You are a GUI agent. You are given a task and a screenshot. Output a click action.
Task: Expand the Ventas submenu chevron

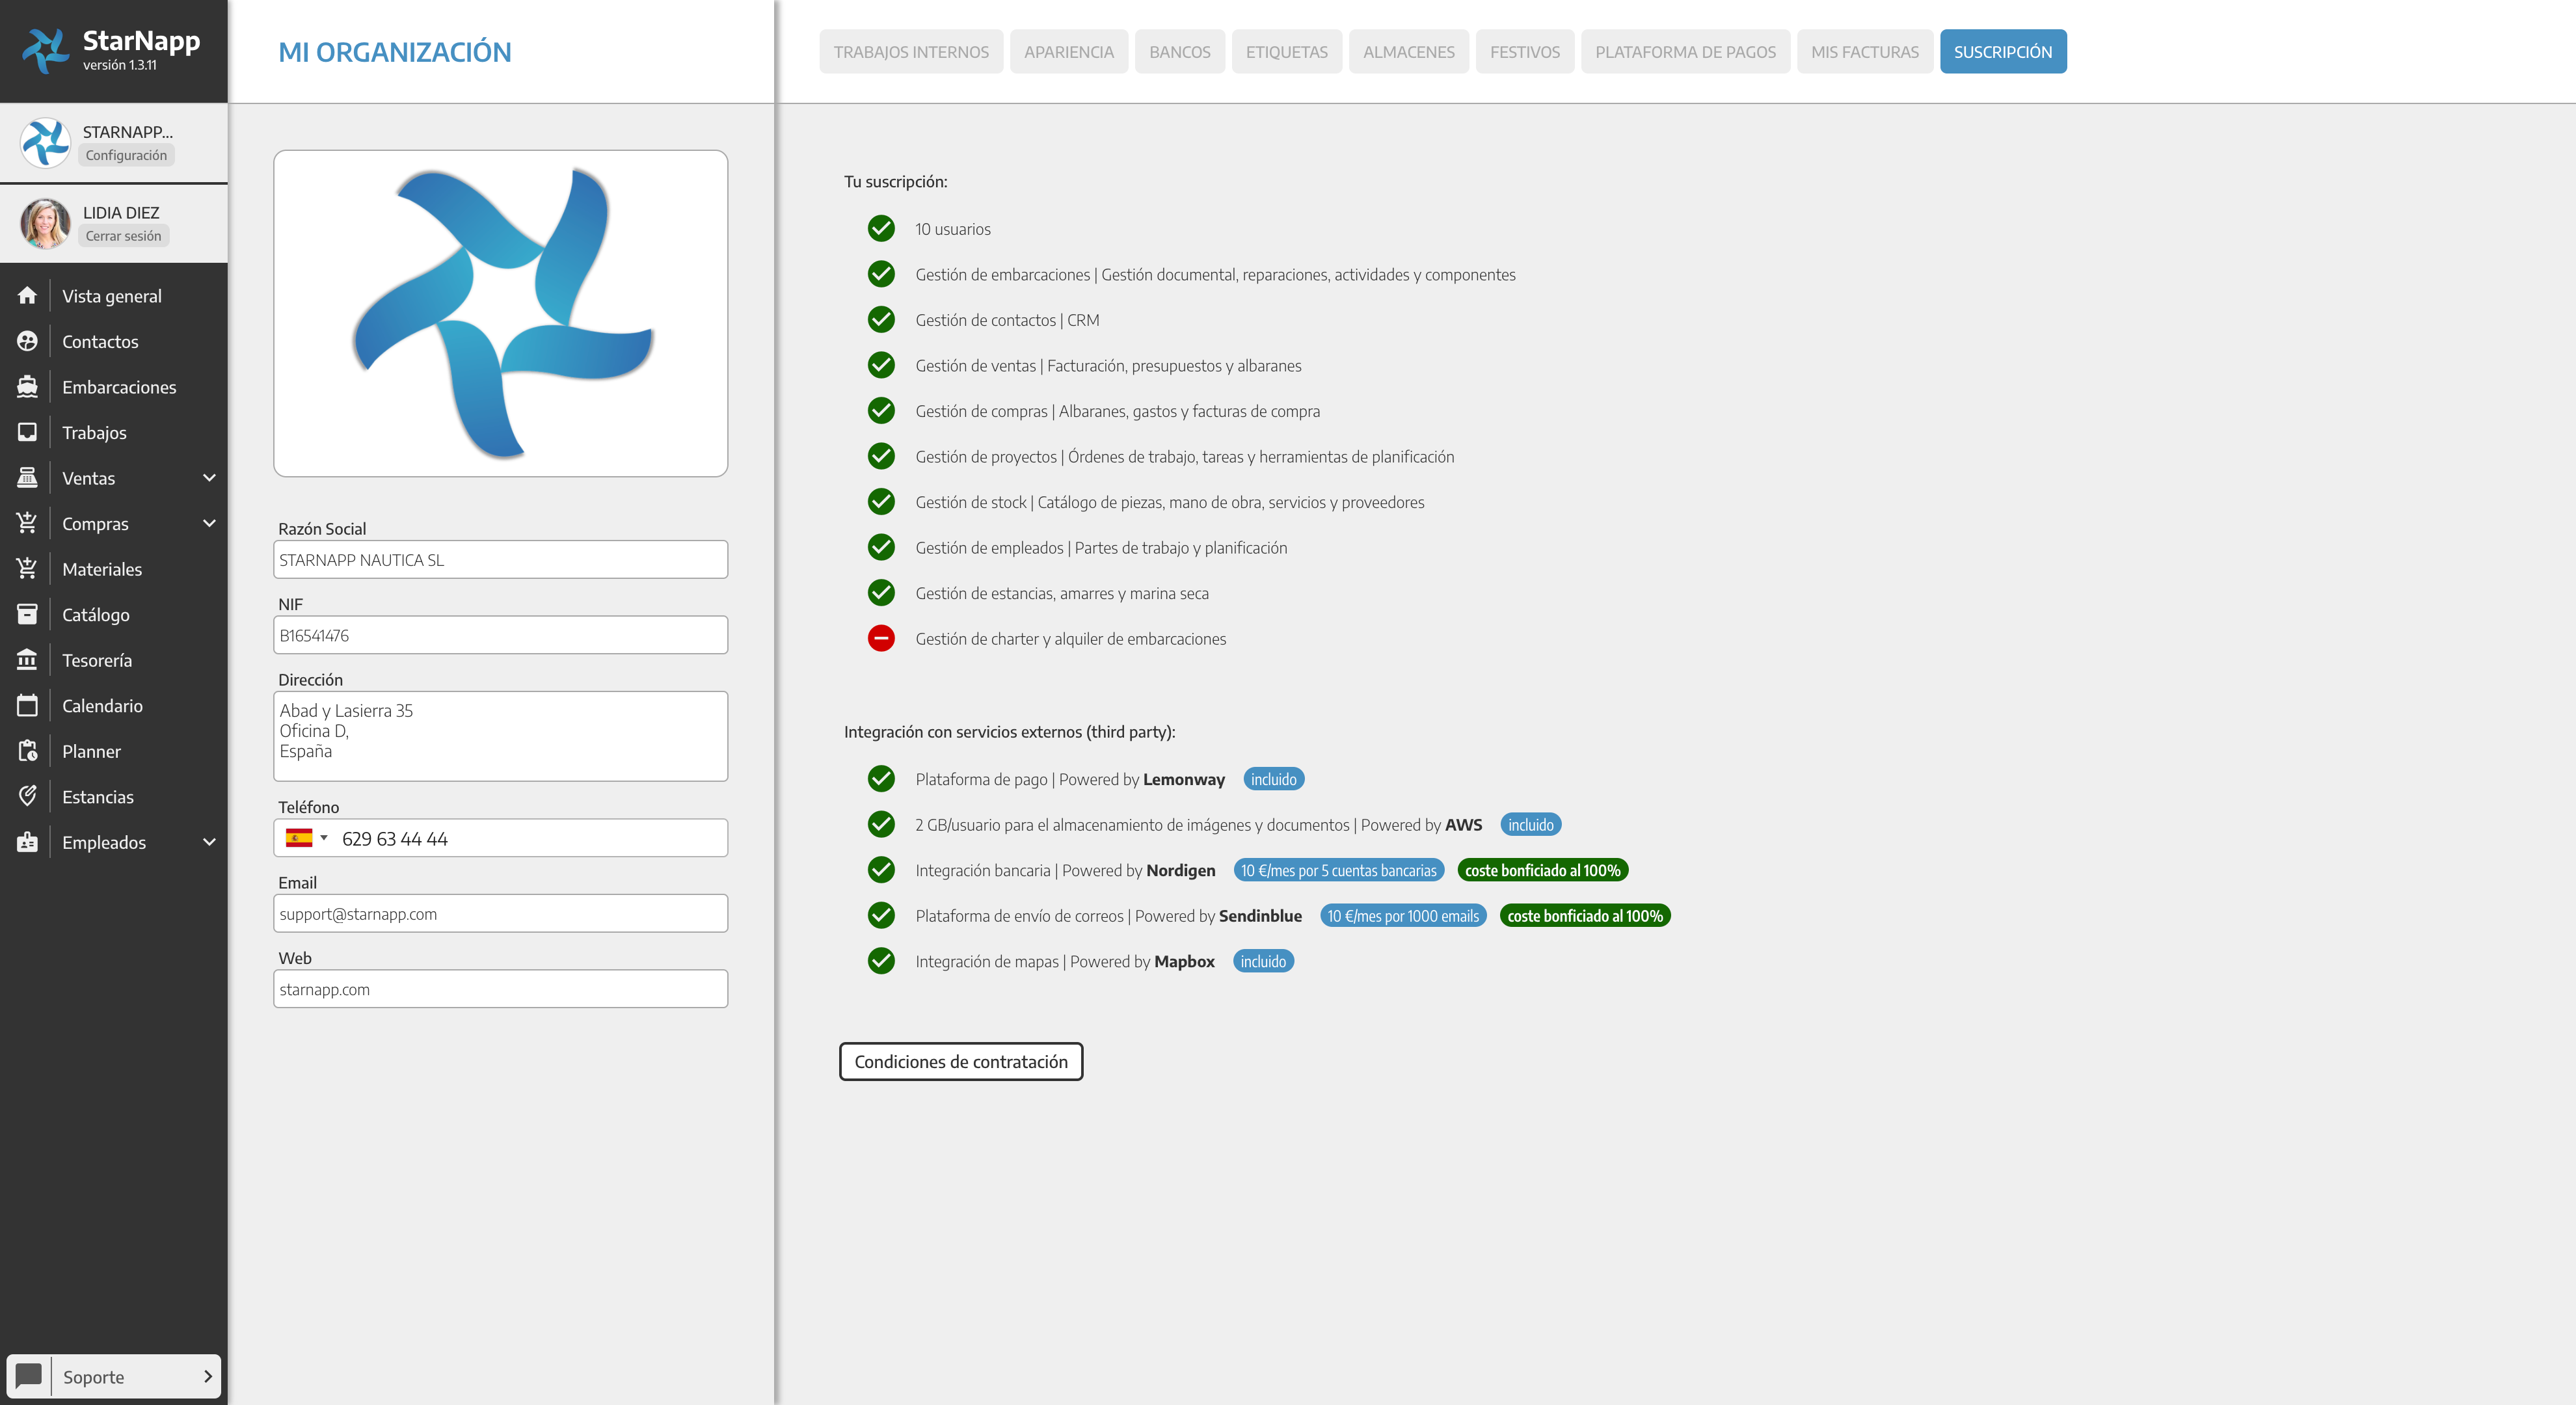point(209,478)
